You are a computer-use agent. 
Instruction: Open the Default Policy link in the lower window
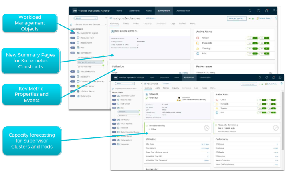[271, 84]
